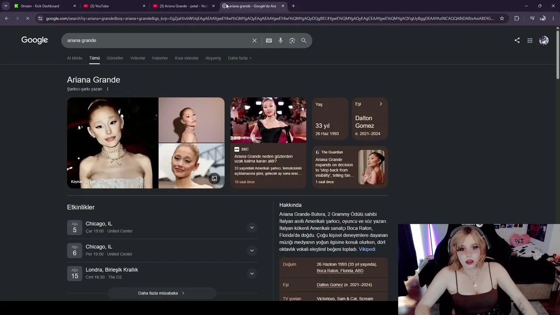Switch to the Kısa videolar tab
This screenshot has height=315, width=560.
pos(187,58)
